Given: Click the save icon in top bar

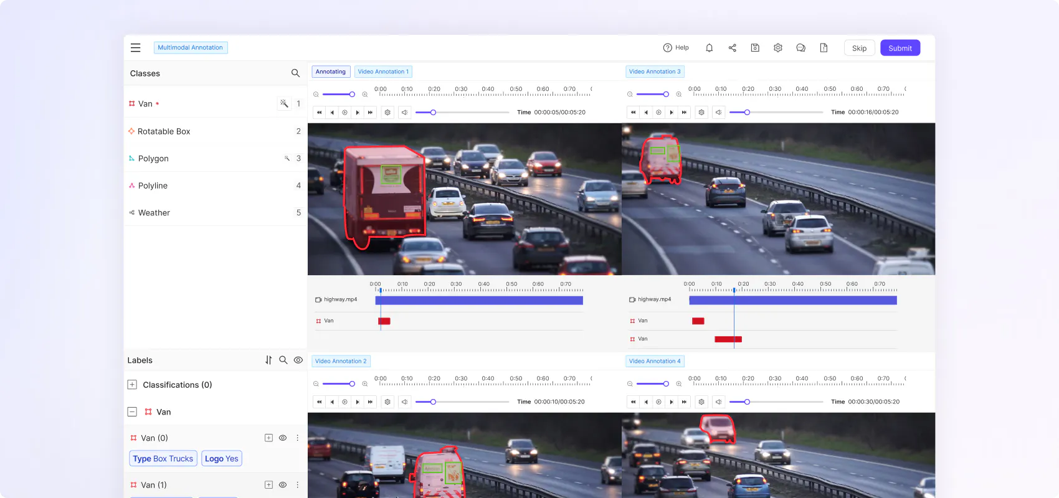Looking at the screenshot, I should click(x=755, y=48).
